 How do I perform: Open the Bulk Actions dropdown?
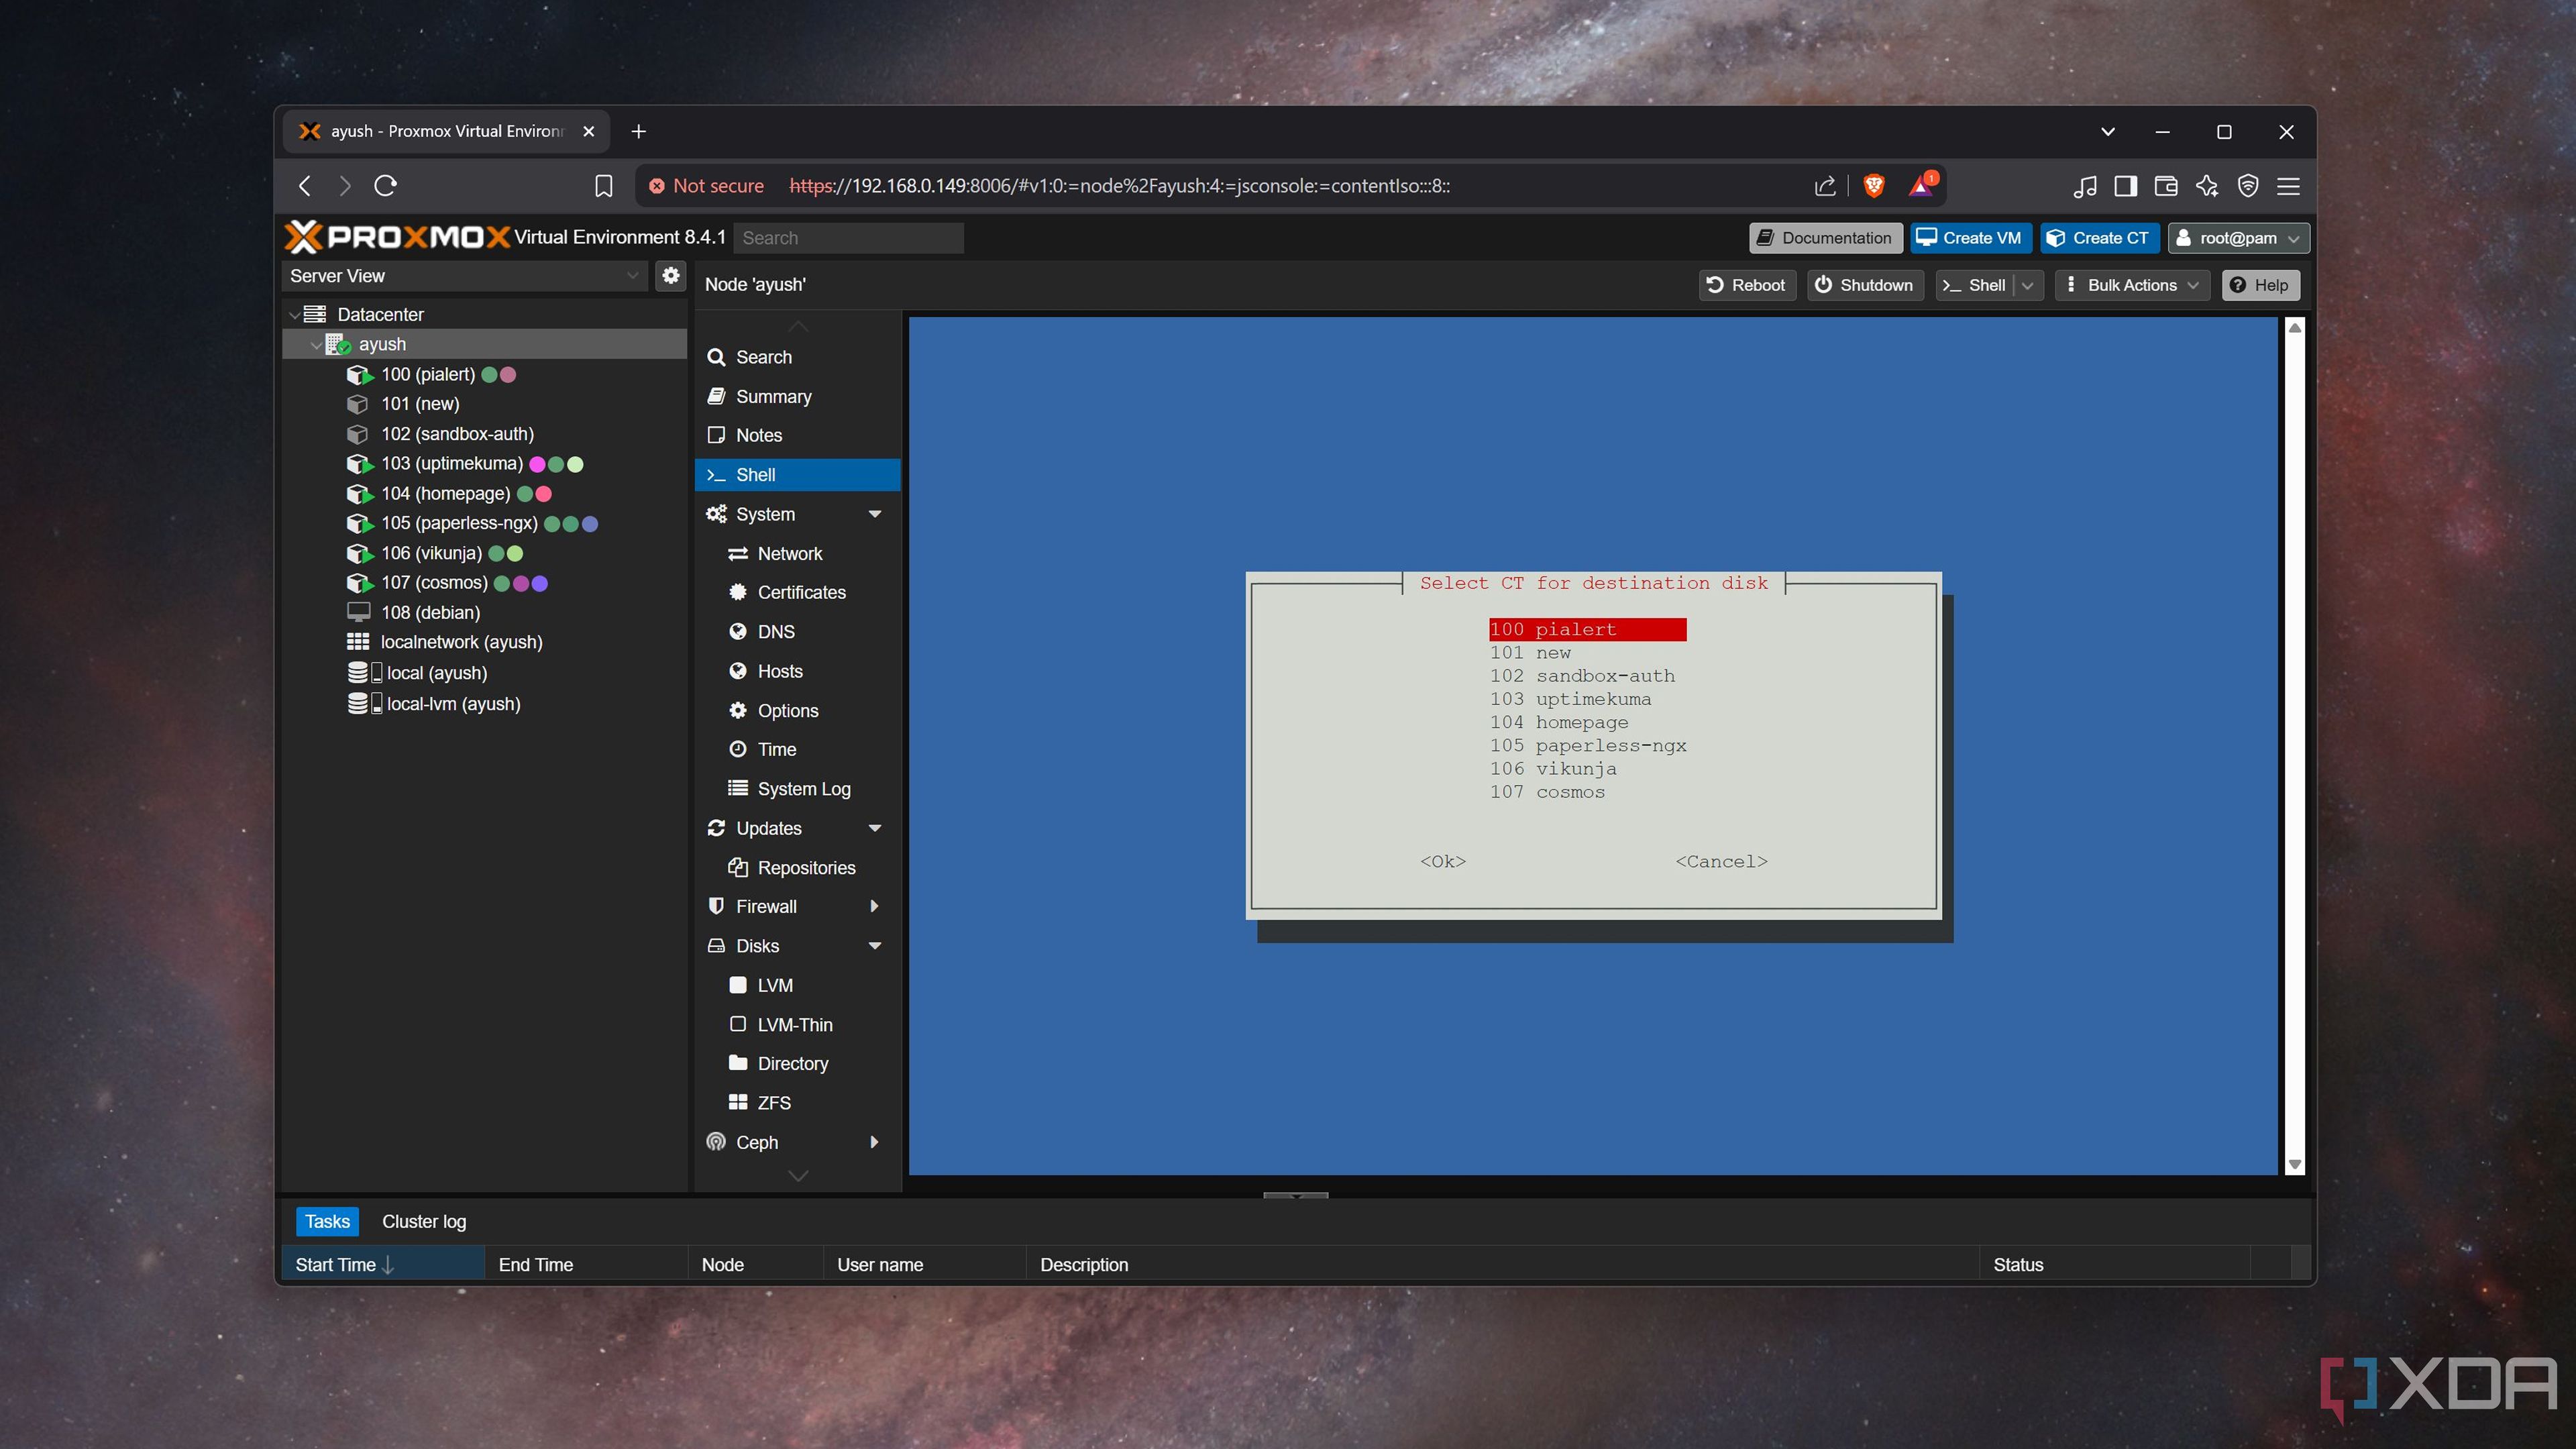(2132, 285)
